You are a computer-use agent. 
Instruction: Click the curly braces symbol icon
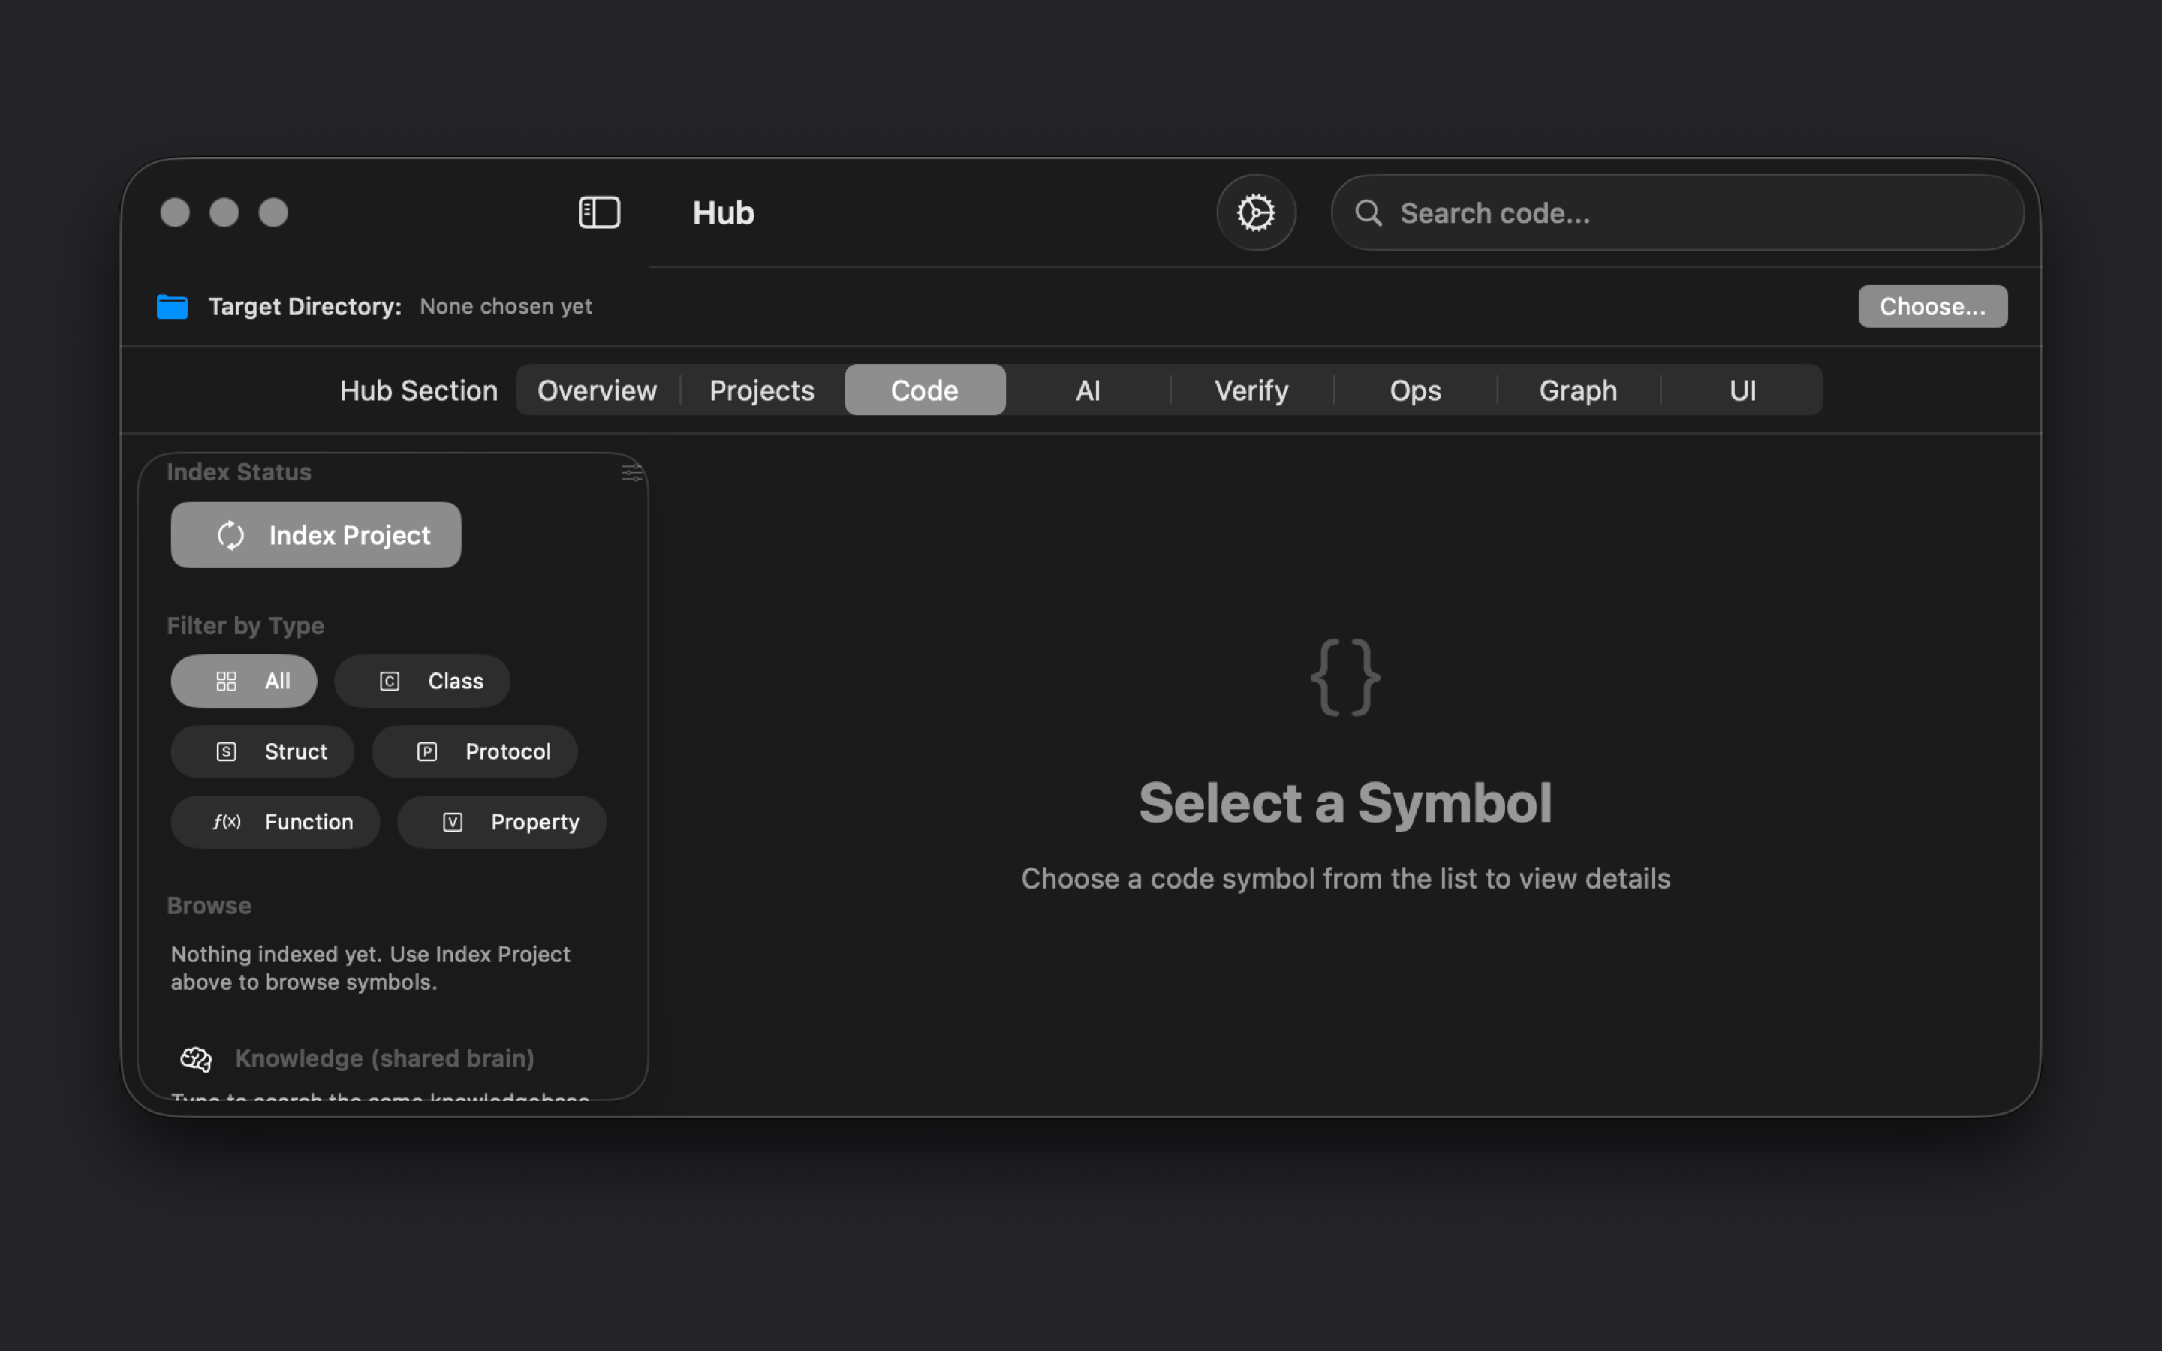(x=1345, y=677)
